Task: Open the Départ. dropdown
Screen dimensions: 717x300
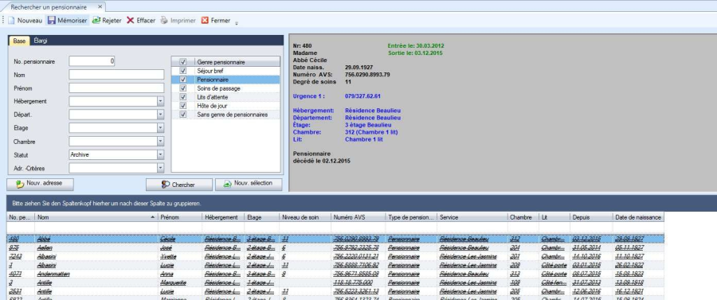Action: (160, 115)
